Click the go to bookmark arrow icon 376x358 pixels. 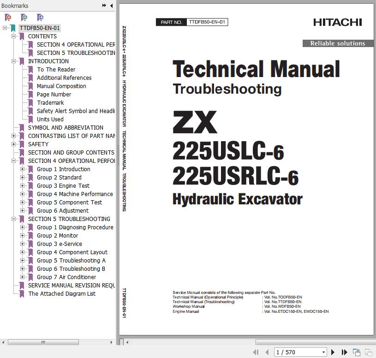[x=40, y=17]
